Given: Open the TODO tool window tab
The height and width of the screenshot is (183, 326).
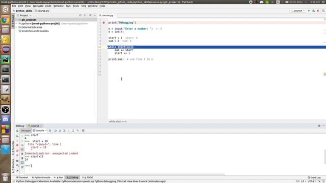Looking at the screenshot, I should click(x=88, y=177).
